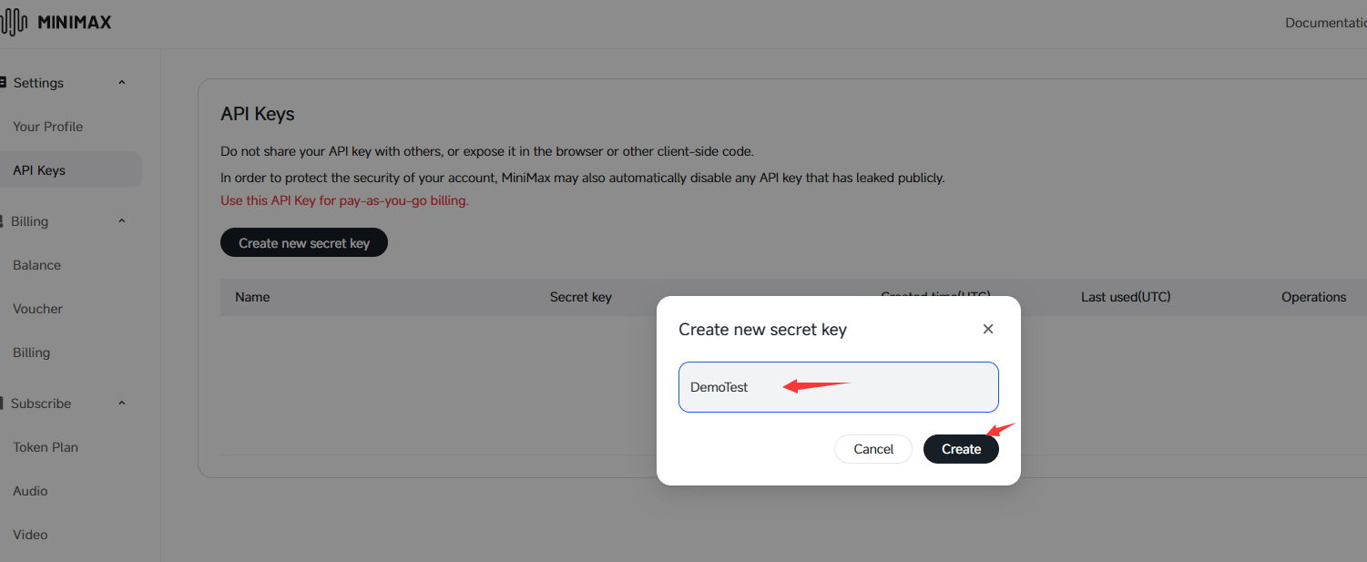1367x562 pixels.
Task: Focus the key name field containing DemoTest
Action: [x=839, y=387]
